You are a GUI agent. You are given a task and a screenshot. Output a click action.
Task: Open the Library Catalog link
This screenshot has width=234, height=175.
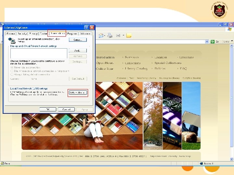coord(136,69)
